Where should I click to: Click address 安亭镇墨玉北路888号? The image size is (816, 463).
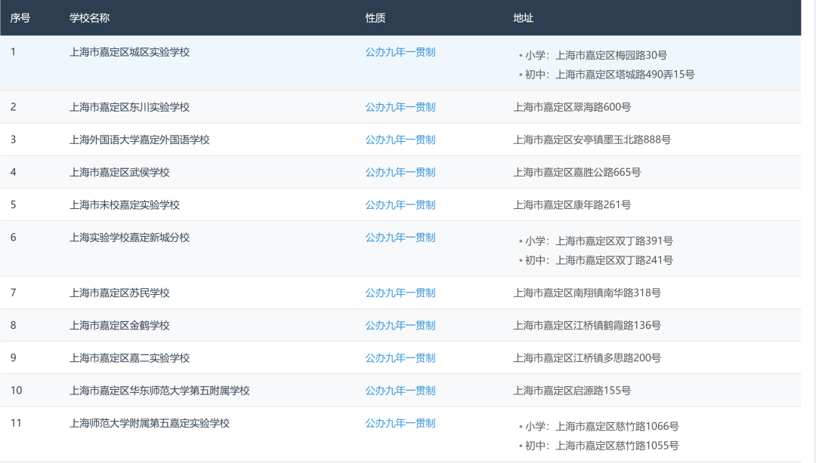[592, 140]
